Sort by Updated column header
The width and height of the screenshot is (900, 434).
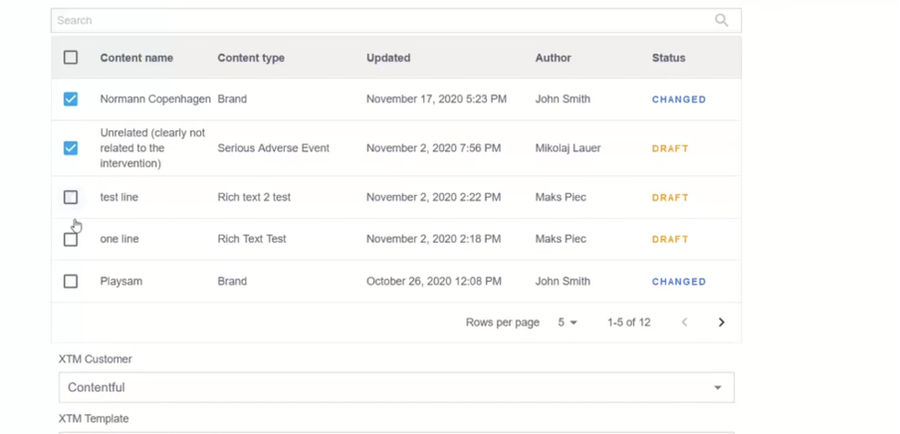tap(388, 58)
